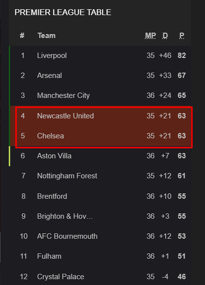The width and height of the screenshot is (205, 285).
Task: Click Arsenal's +33 goal difference value
Action: tap(165, 76)
